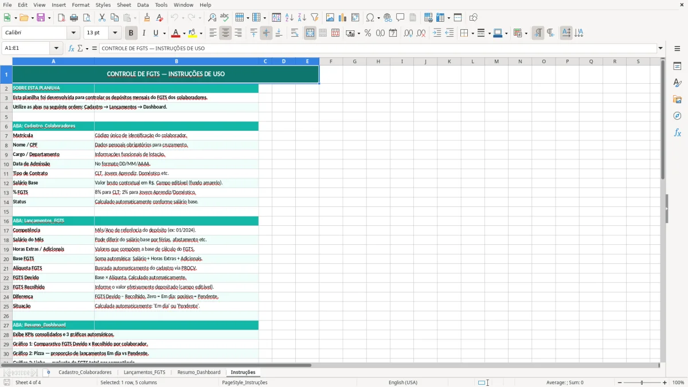Click in the formula input line
The height and width of the screenshot is (387, 688).
click(377, 48)
